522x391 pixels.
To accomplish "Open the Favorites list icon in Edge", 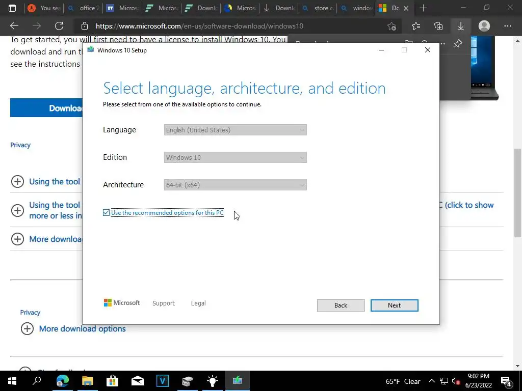I will (416, 26).
